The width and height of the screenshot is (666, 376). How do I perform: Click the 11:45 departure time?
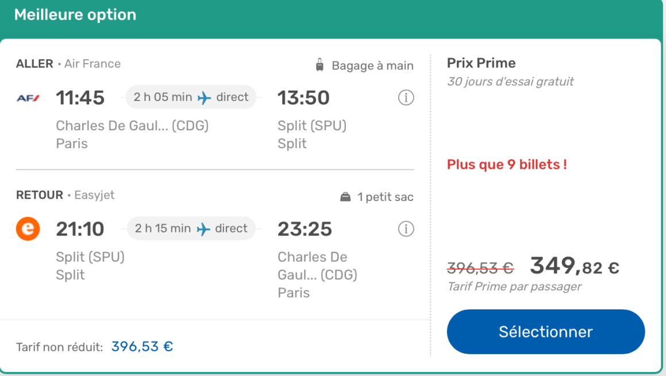pyautogui.click(x=80, y=98)
